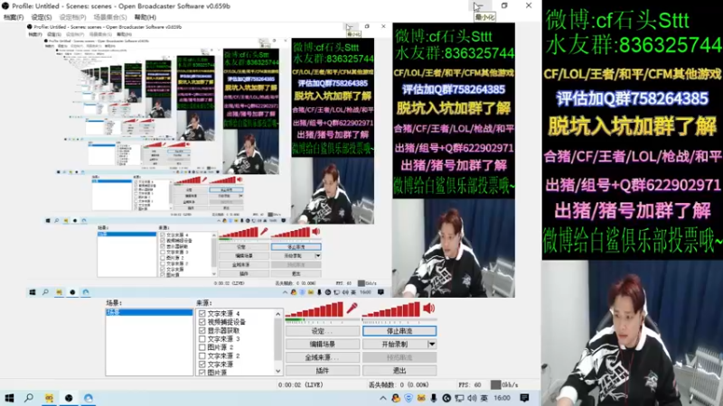723x406 pixels.
Task: Click the 编辑场景 button
Action: [x=323, y=344]
